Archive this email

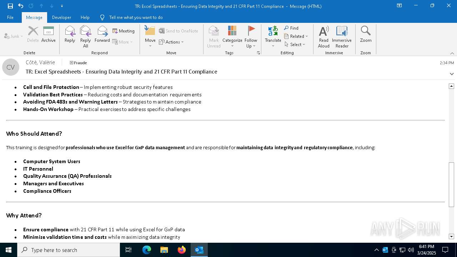(x=49, y=35)
